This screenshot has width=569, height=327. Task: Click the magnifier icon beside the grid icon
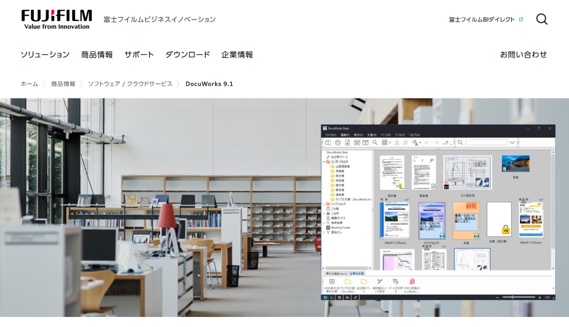375,143
